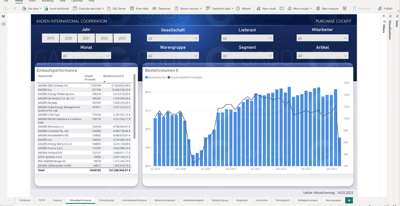
Task: Expand the Visualizations pane
Action: 390,16
